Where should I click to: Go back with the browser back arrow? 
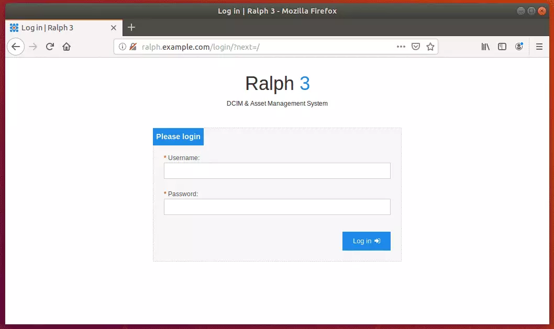16,47
